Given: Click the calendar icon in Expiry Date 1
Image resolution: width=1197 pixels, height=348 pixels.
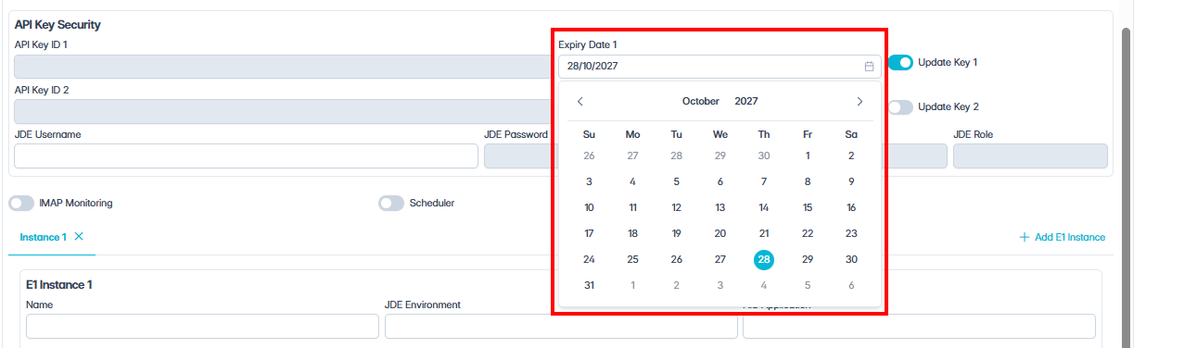Looking at the screenshot, I should click(x=869, y=67).
